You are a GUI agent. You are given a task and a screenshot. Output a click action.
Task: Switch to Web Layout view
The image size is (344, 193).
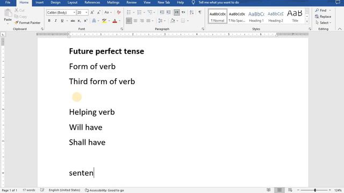[290, 190]
